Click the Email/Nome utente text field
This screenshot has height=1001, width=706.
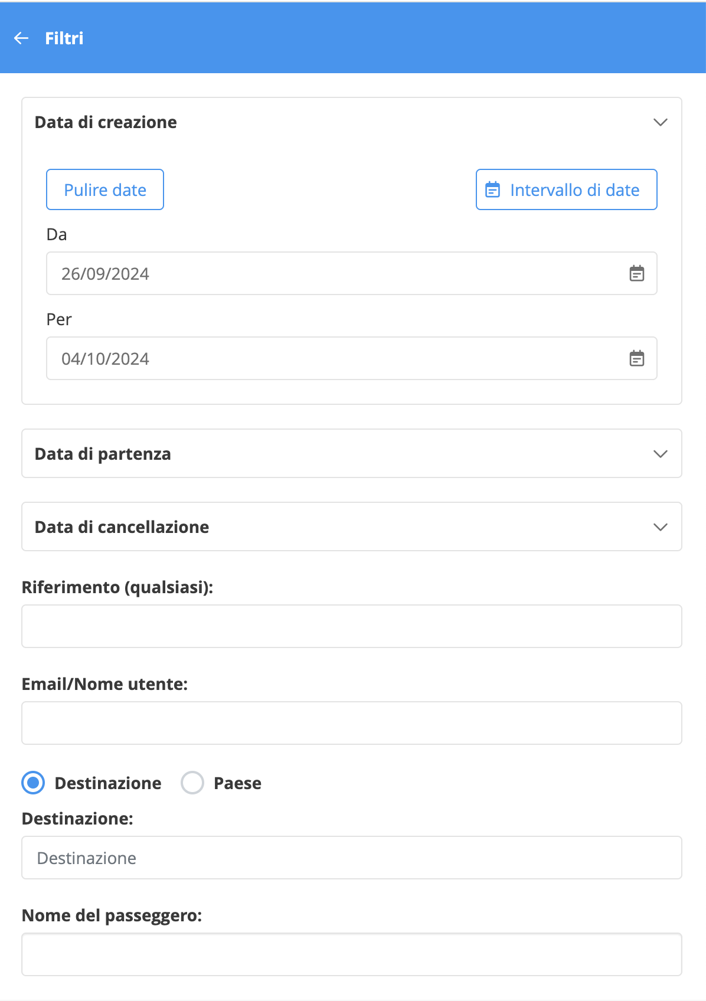(352, 723)
